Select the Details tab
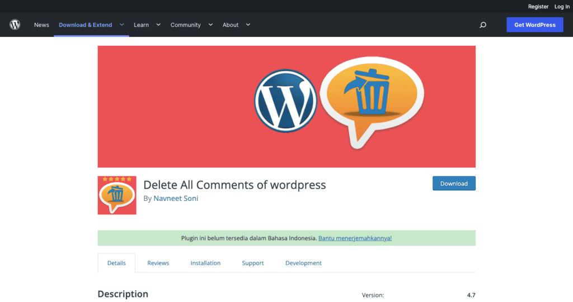The width and height of the screenshot is (573, 302). click(116, 263)
